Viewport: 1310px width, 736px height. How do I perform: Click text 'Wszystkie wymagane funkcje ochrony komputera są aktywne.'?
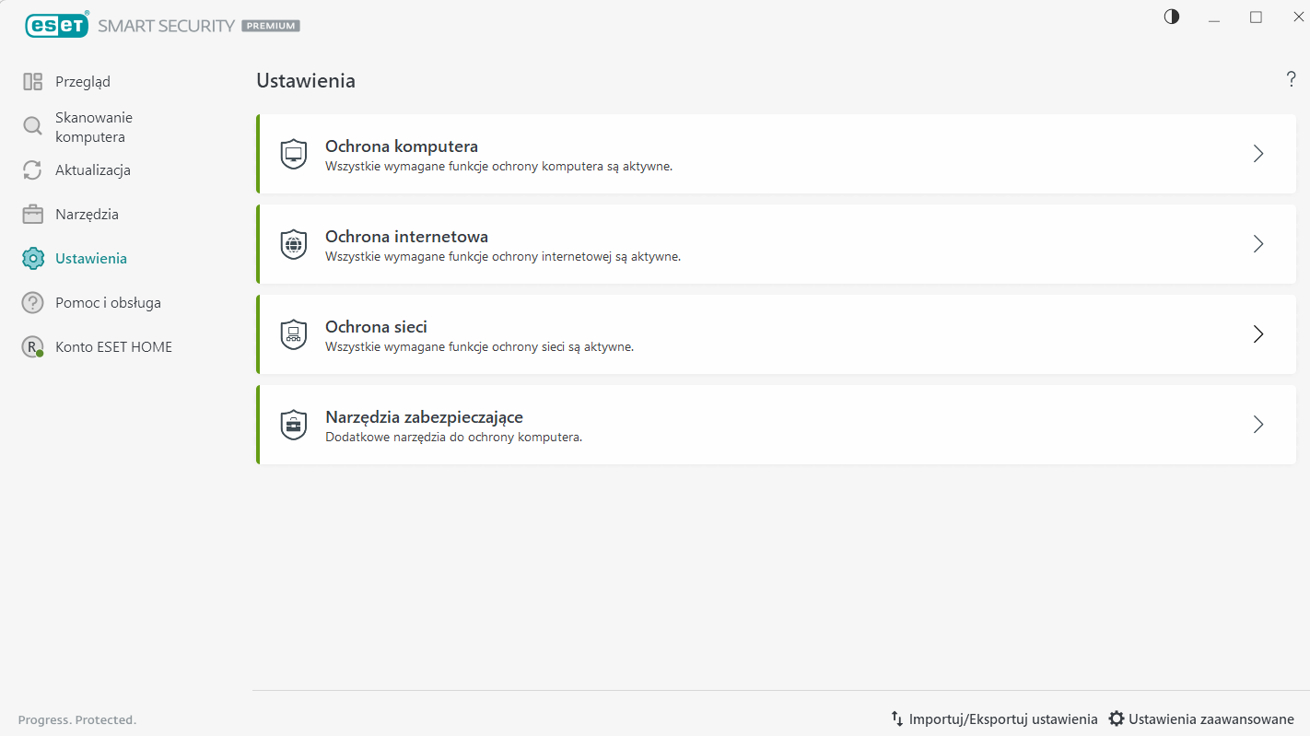tap(498, 167)
